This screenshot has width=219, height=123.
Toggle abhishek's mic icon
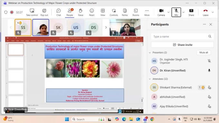pos(209,97)
